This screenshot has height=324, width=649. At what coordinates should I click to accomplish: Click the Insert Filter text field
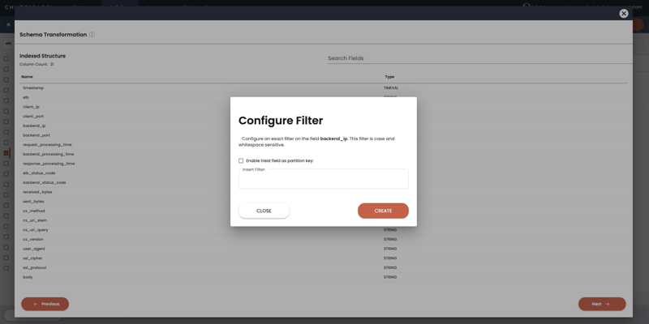[x=323, y=180]
